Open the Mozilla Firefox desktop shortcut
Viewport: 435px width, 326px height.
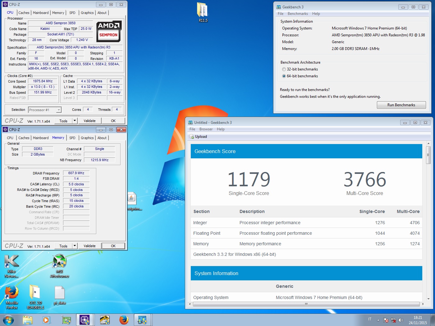click(x=11, y=297)
